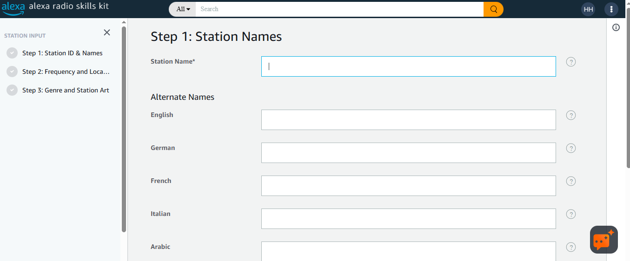Go to Step 1: Station ID & Names
This screenshot has height=261, width=630.
(x=62, y=53)
